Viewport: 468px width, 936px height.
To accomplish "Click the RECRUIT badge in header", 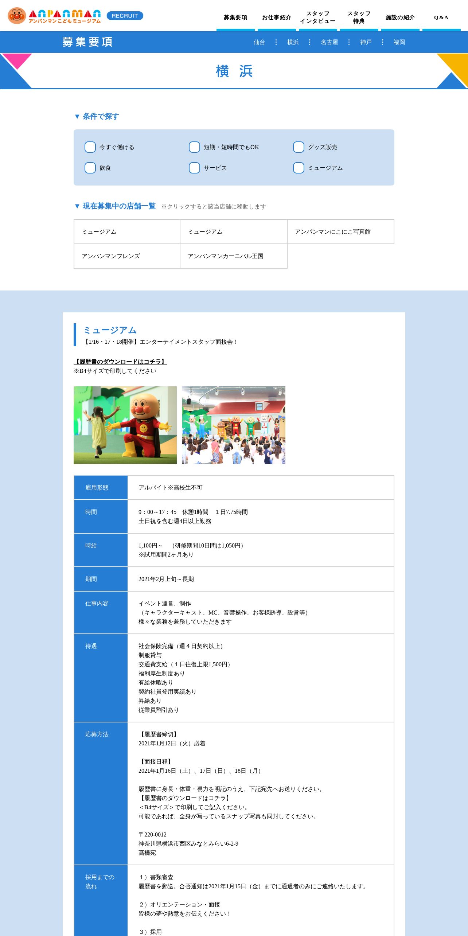I will pyautogui.click(x=125, y=16).
